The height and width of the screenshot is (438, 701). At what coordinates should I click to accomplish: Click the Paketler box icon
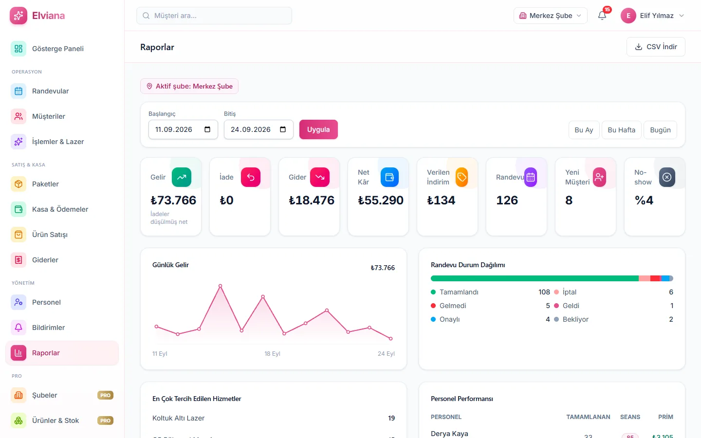coord(18,184)
